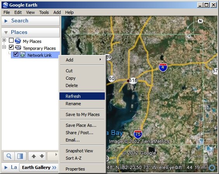
Task: Click the Interstate 4 shield
Action: tap(163, 67)
